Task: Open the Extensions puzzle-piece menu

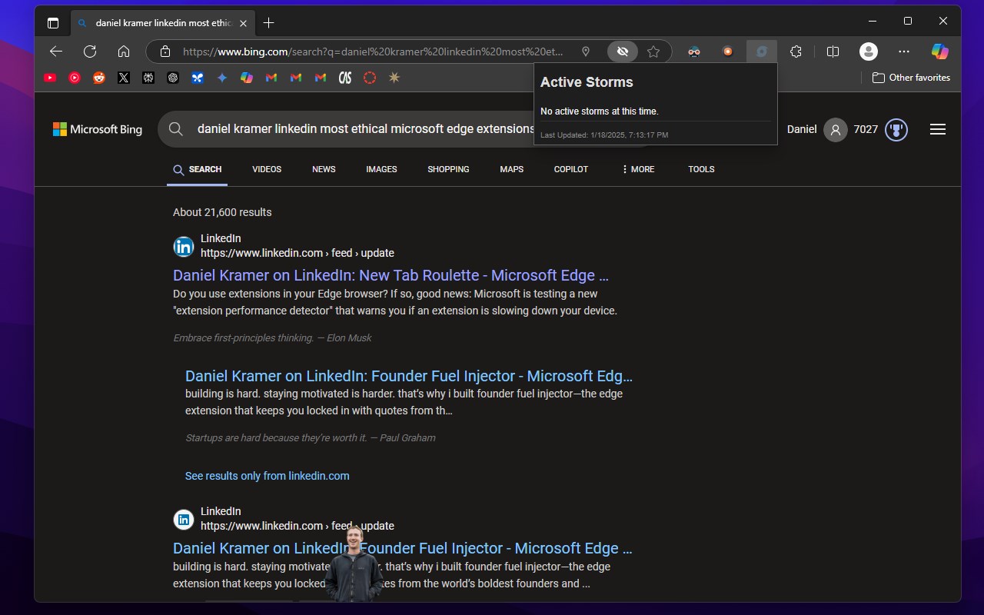Action: (796, 52)
